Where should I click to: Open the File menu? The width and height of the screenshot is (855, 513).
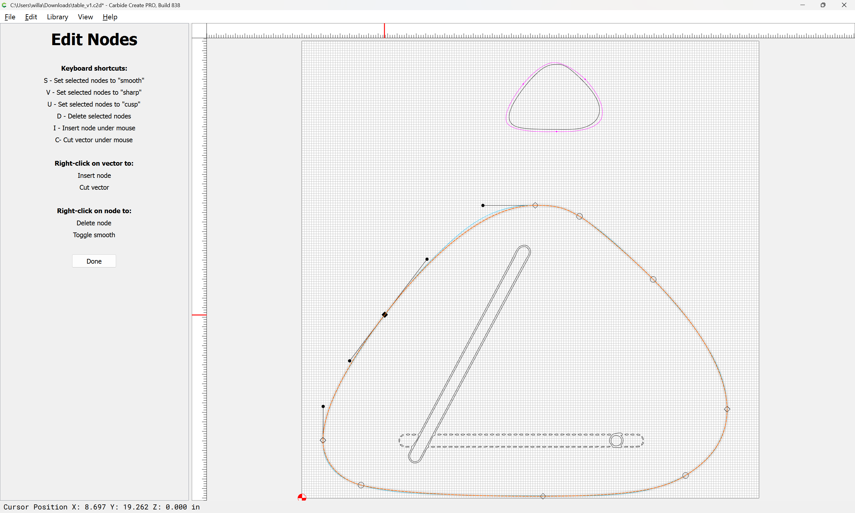[x=10, y=17]
